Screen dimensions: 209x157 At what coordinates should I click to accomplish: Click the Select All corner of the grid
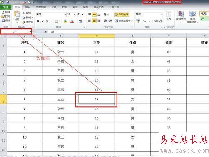point(3,36)
